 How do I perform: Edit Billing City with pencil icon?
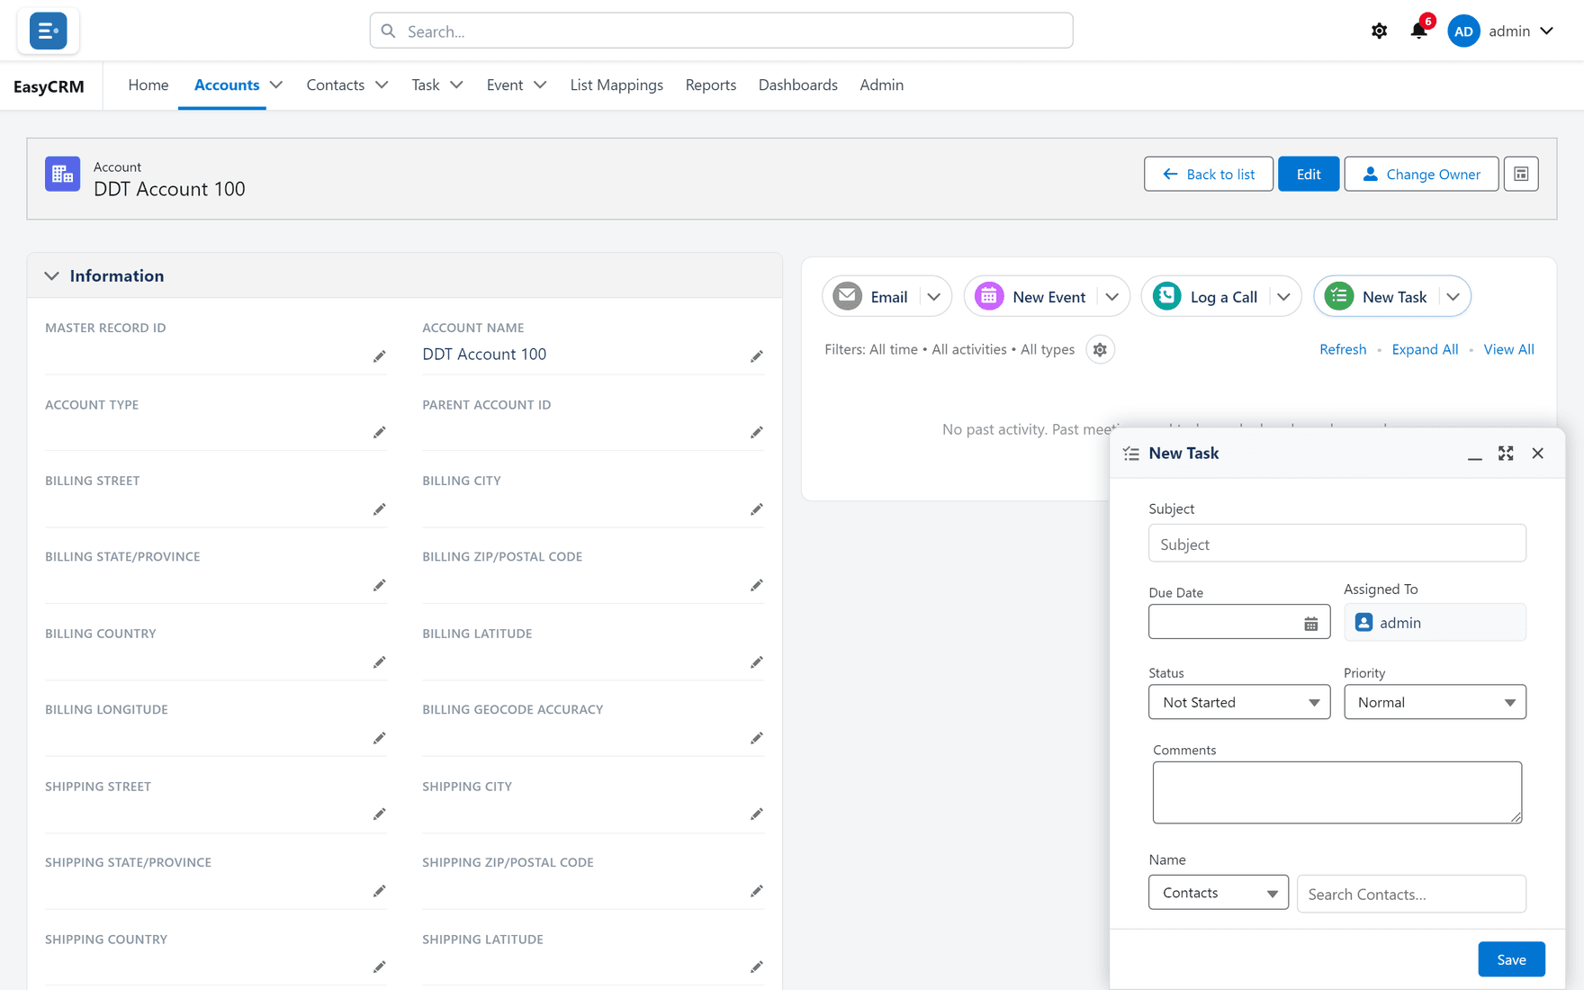coord(757,509)
